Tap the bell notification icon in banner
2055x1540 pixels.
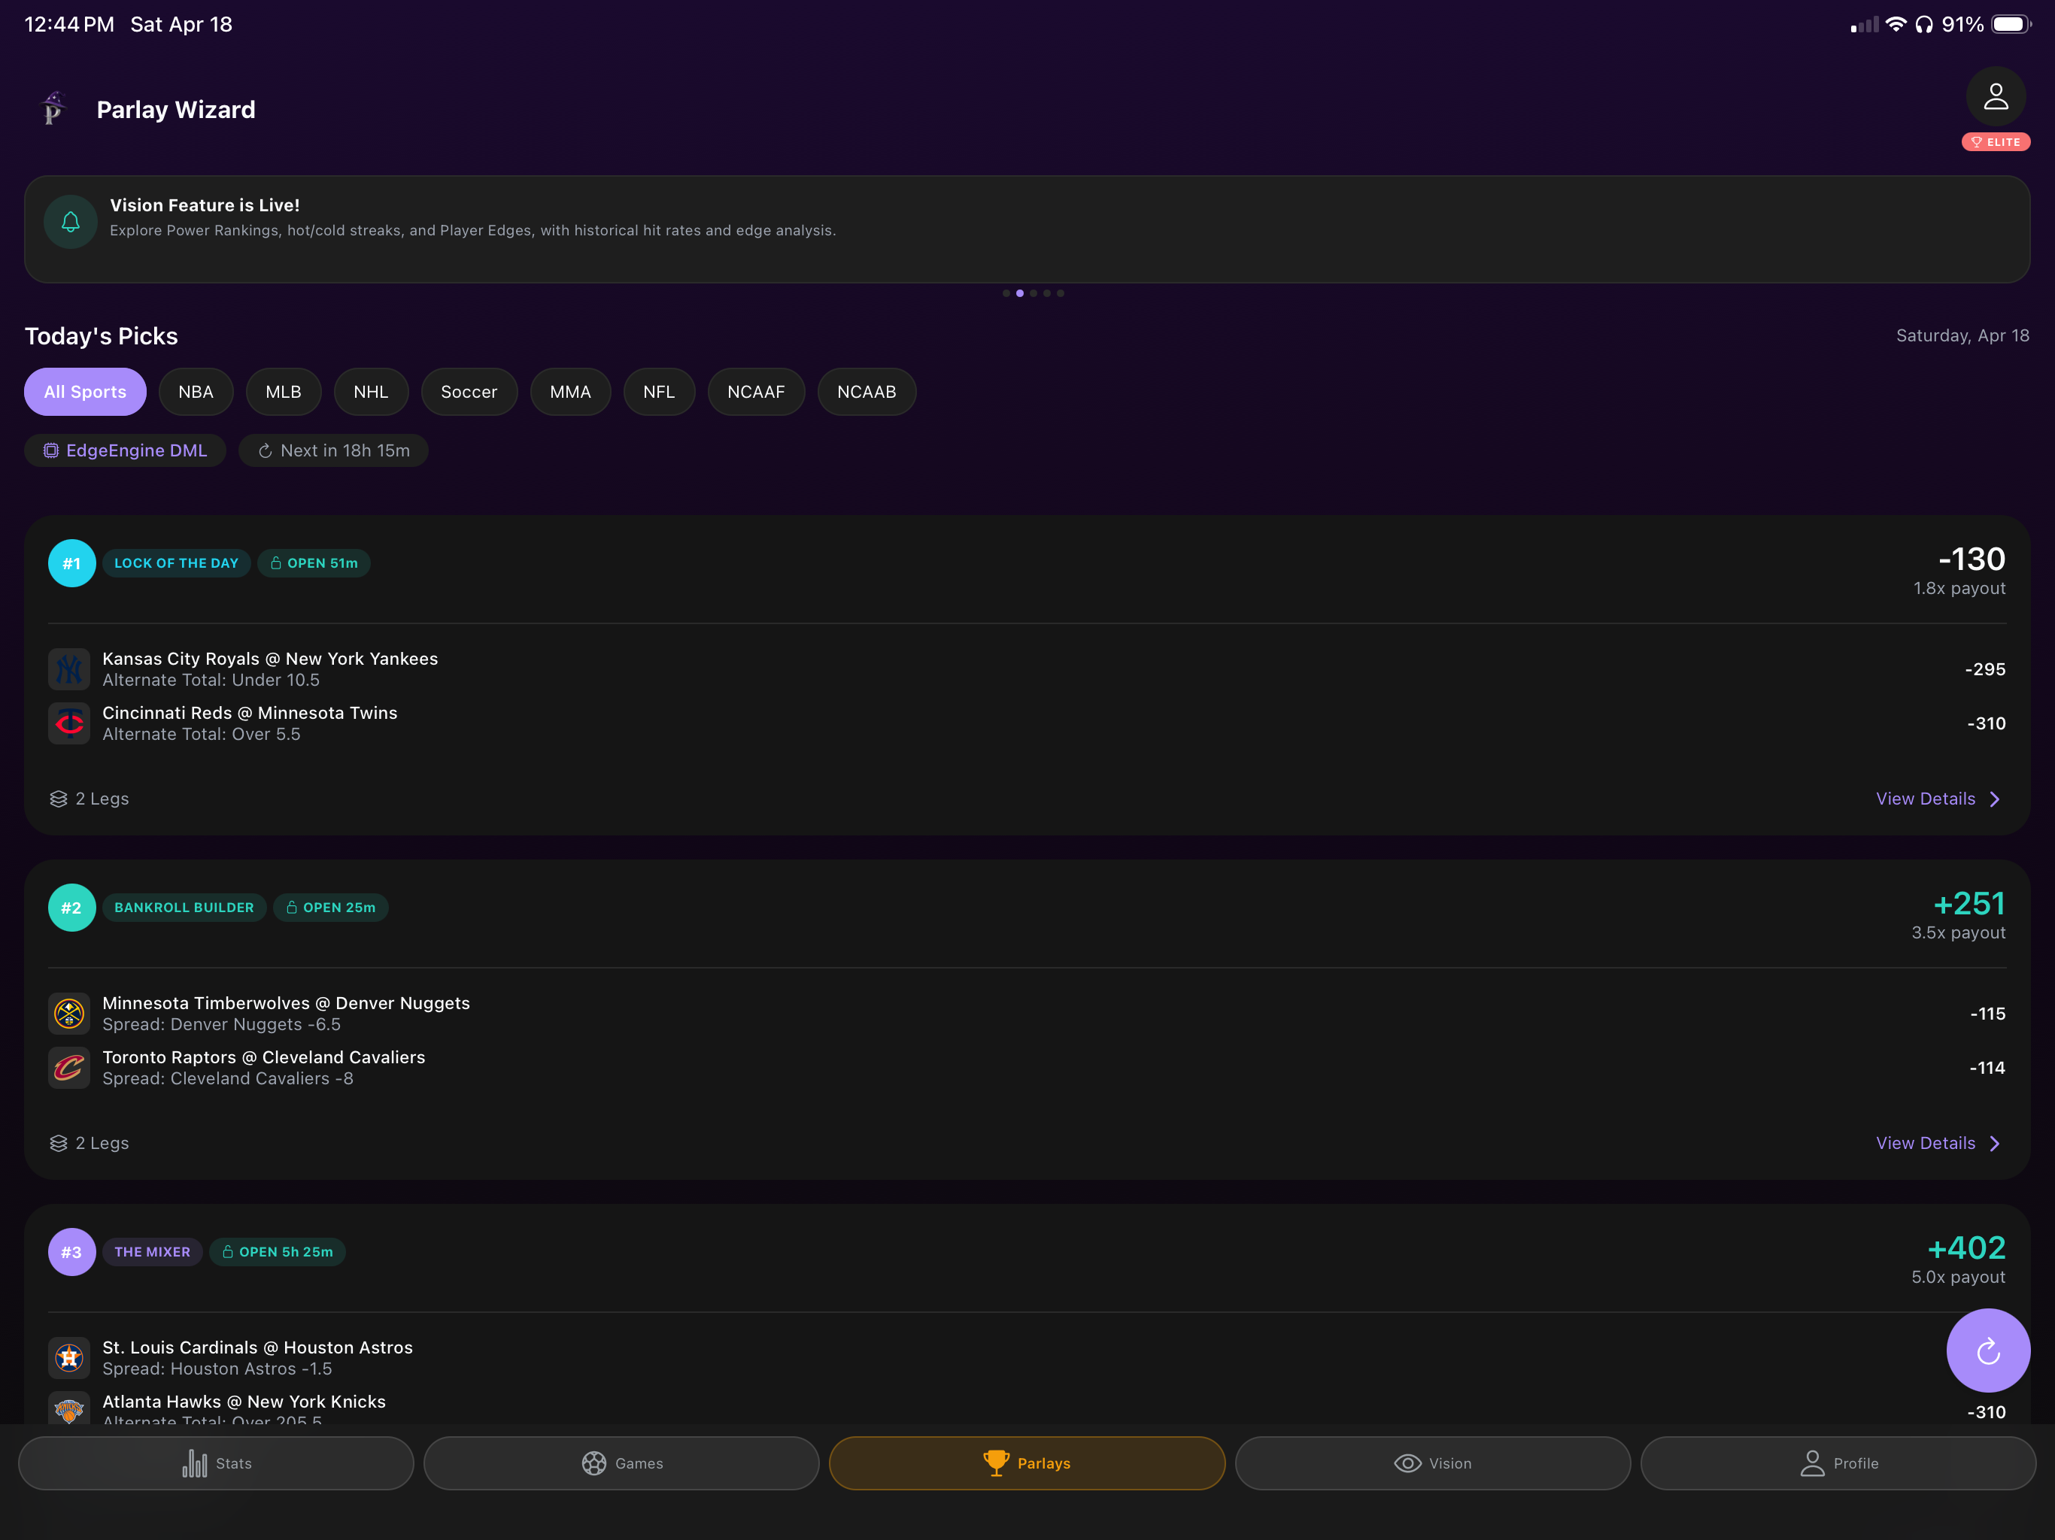[x=71, y=221]
